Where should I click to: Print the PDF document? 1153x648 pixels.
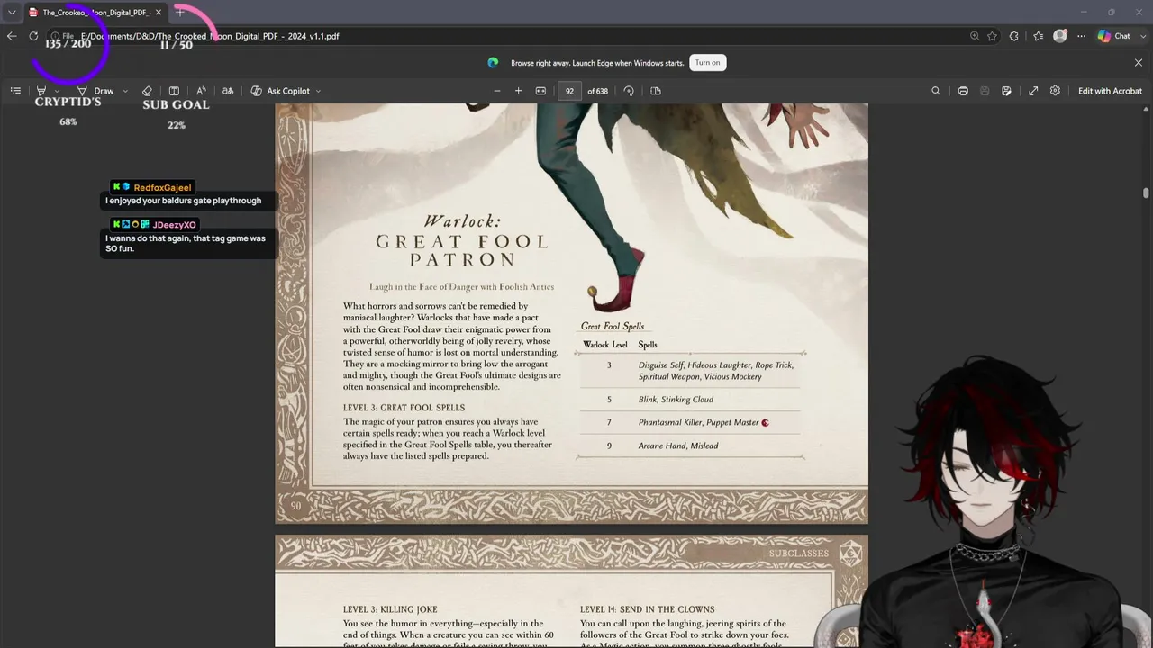(x=963, y=91)
